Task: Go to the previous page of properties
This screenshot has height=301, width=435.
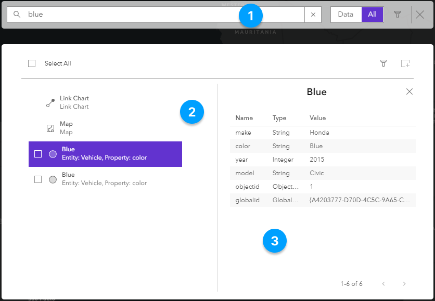Action: [x=383, y=284]
